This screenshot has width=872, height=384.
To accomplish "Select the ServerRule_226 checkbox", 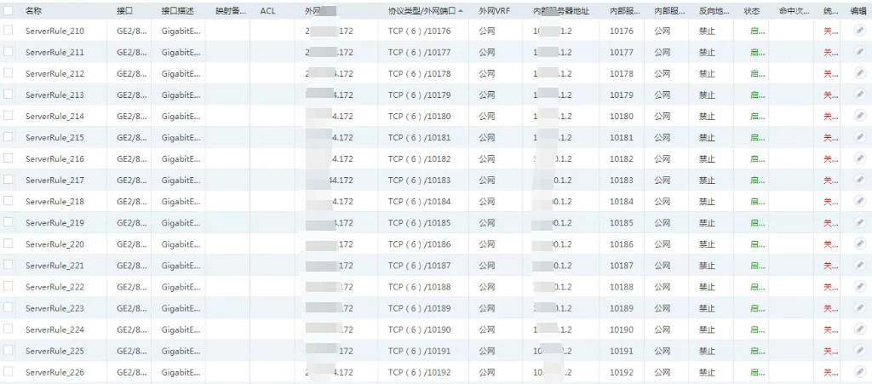I will [x=9, y=371].
